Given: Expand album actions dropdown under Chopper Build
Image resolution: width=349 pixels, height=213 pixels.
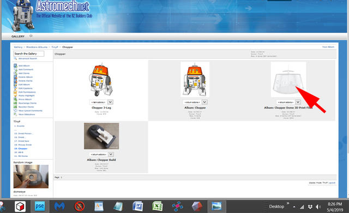Looking at the screenshot, I should [x=111, y=154].
